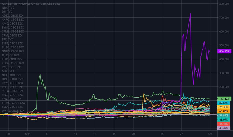This screenshot has width=233, height=137.
Task: Click the 27 date label on time axis
Action: coord(181,134)
